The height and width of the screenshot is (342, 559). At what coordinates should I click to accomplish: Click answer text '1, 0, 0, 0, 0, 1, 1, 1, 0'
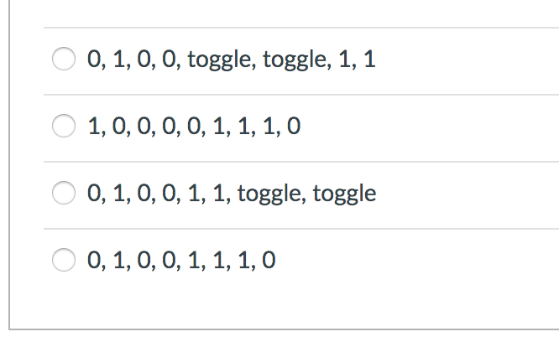click(194, 127)
